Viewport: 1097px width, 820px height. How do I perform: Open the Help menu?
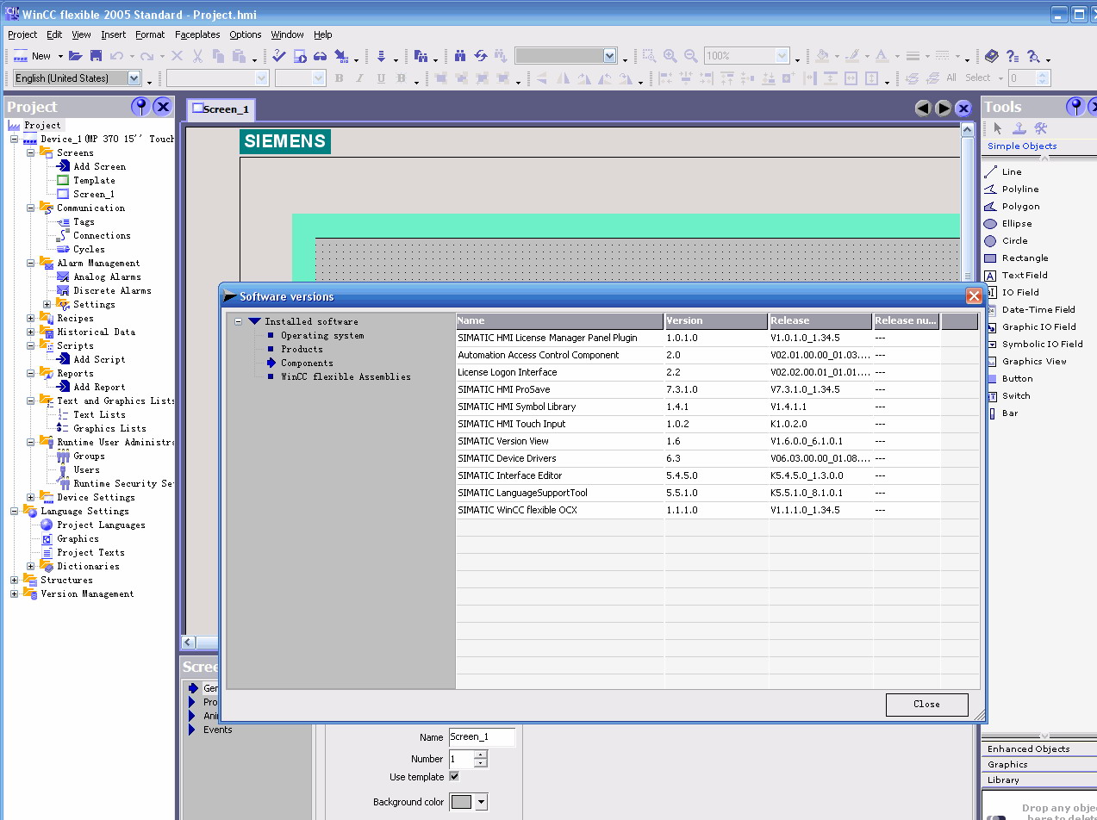click(x=323, y=34)
